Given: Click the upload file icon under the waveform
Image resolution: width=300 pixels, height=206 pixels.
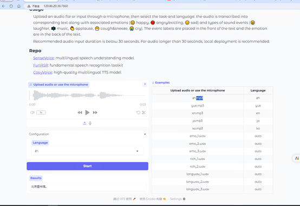Looking at the screenshot, I should [84, 123].
